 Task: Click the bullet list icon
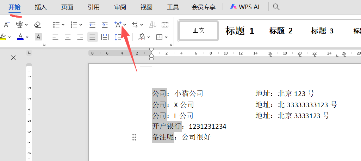coord(56,25)
